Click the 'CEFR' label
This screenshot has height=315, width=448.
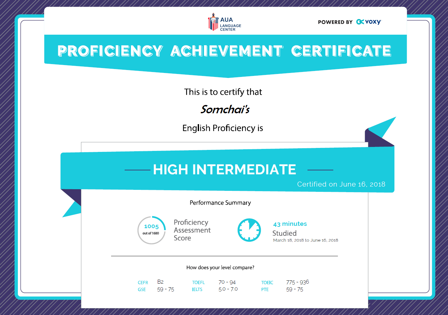(143, 283)
